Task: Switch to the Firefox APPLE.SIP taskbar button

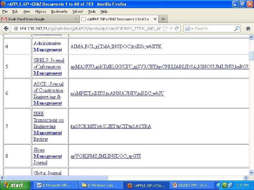Action: 147,185
